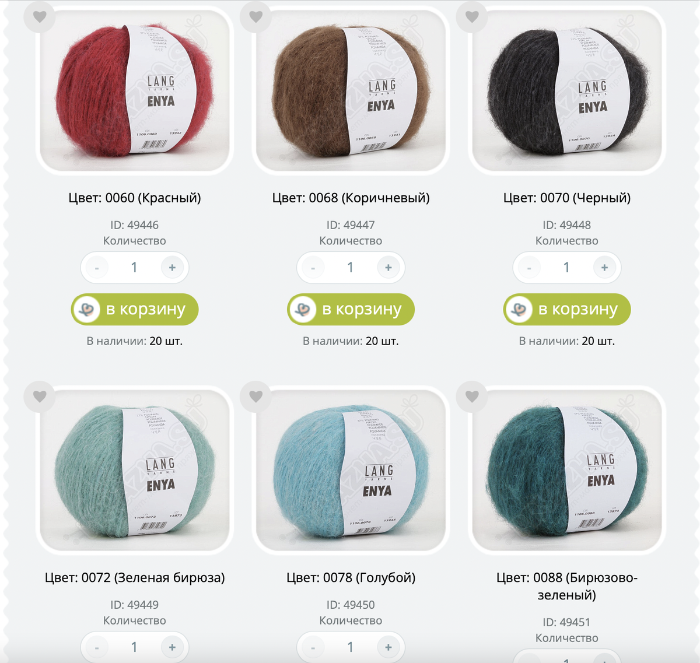View teal-green 0088 yarn thumbnail
The height and width of the screenshot is (663, 700).
567,469
